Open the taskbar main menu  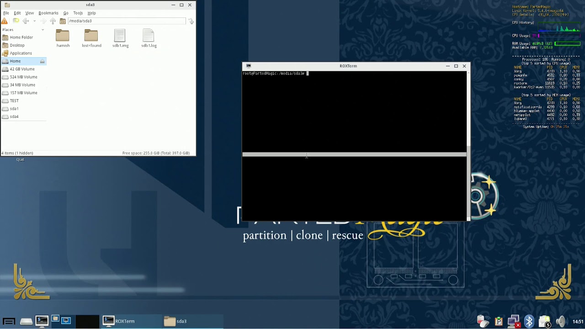pyautogui.click(x=9, y=321)
